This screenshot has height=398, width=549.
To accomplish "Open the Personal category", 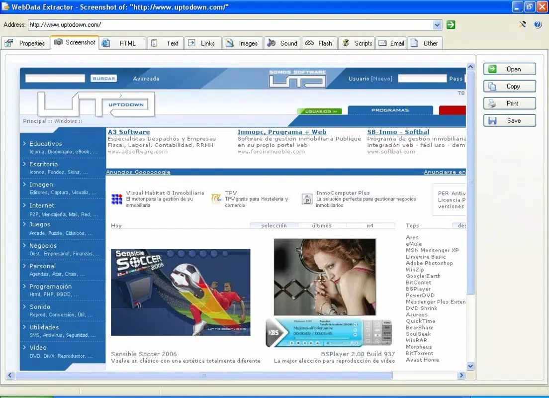I will tap(42, 266).
